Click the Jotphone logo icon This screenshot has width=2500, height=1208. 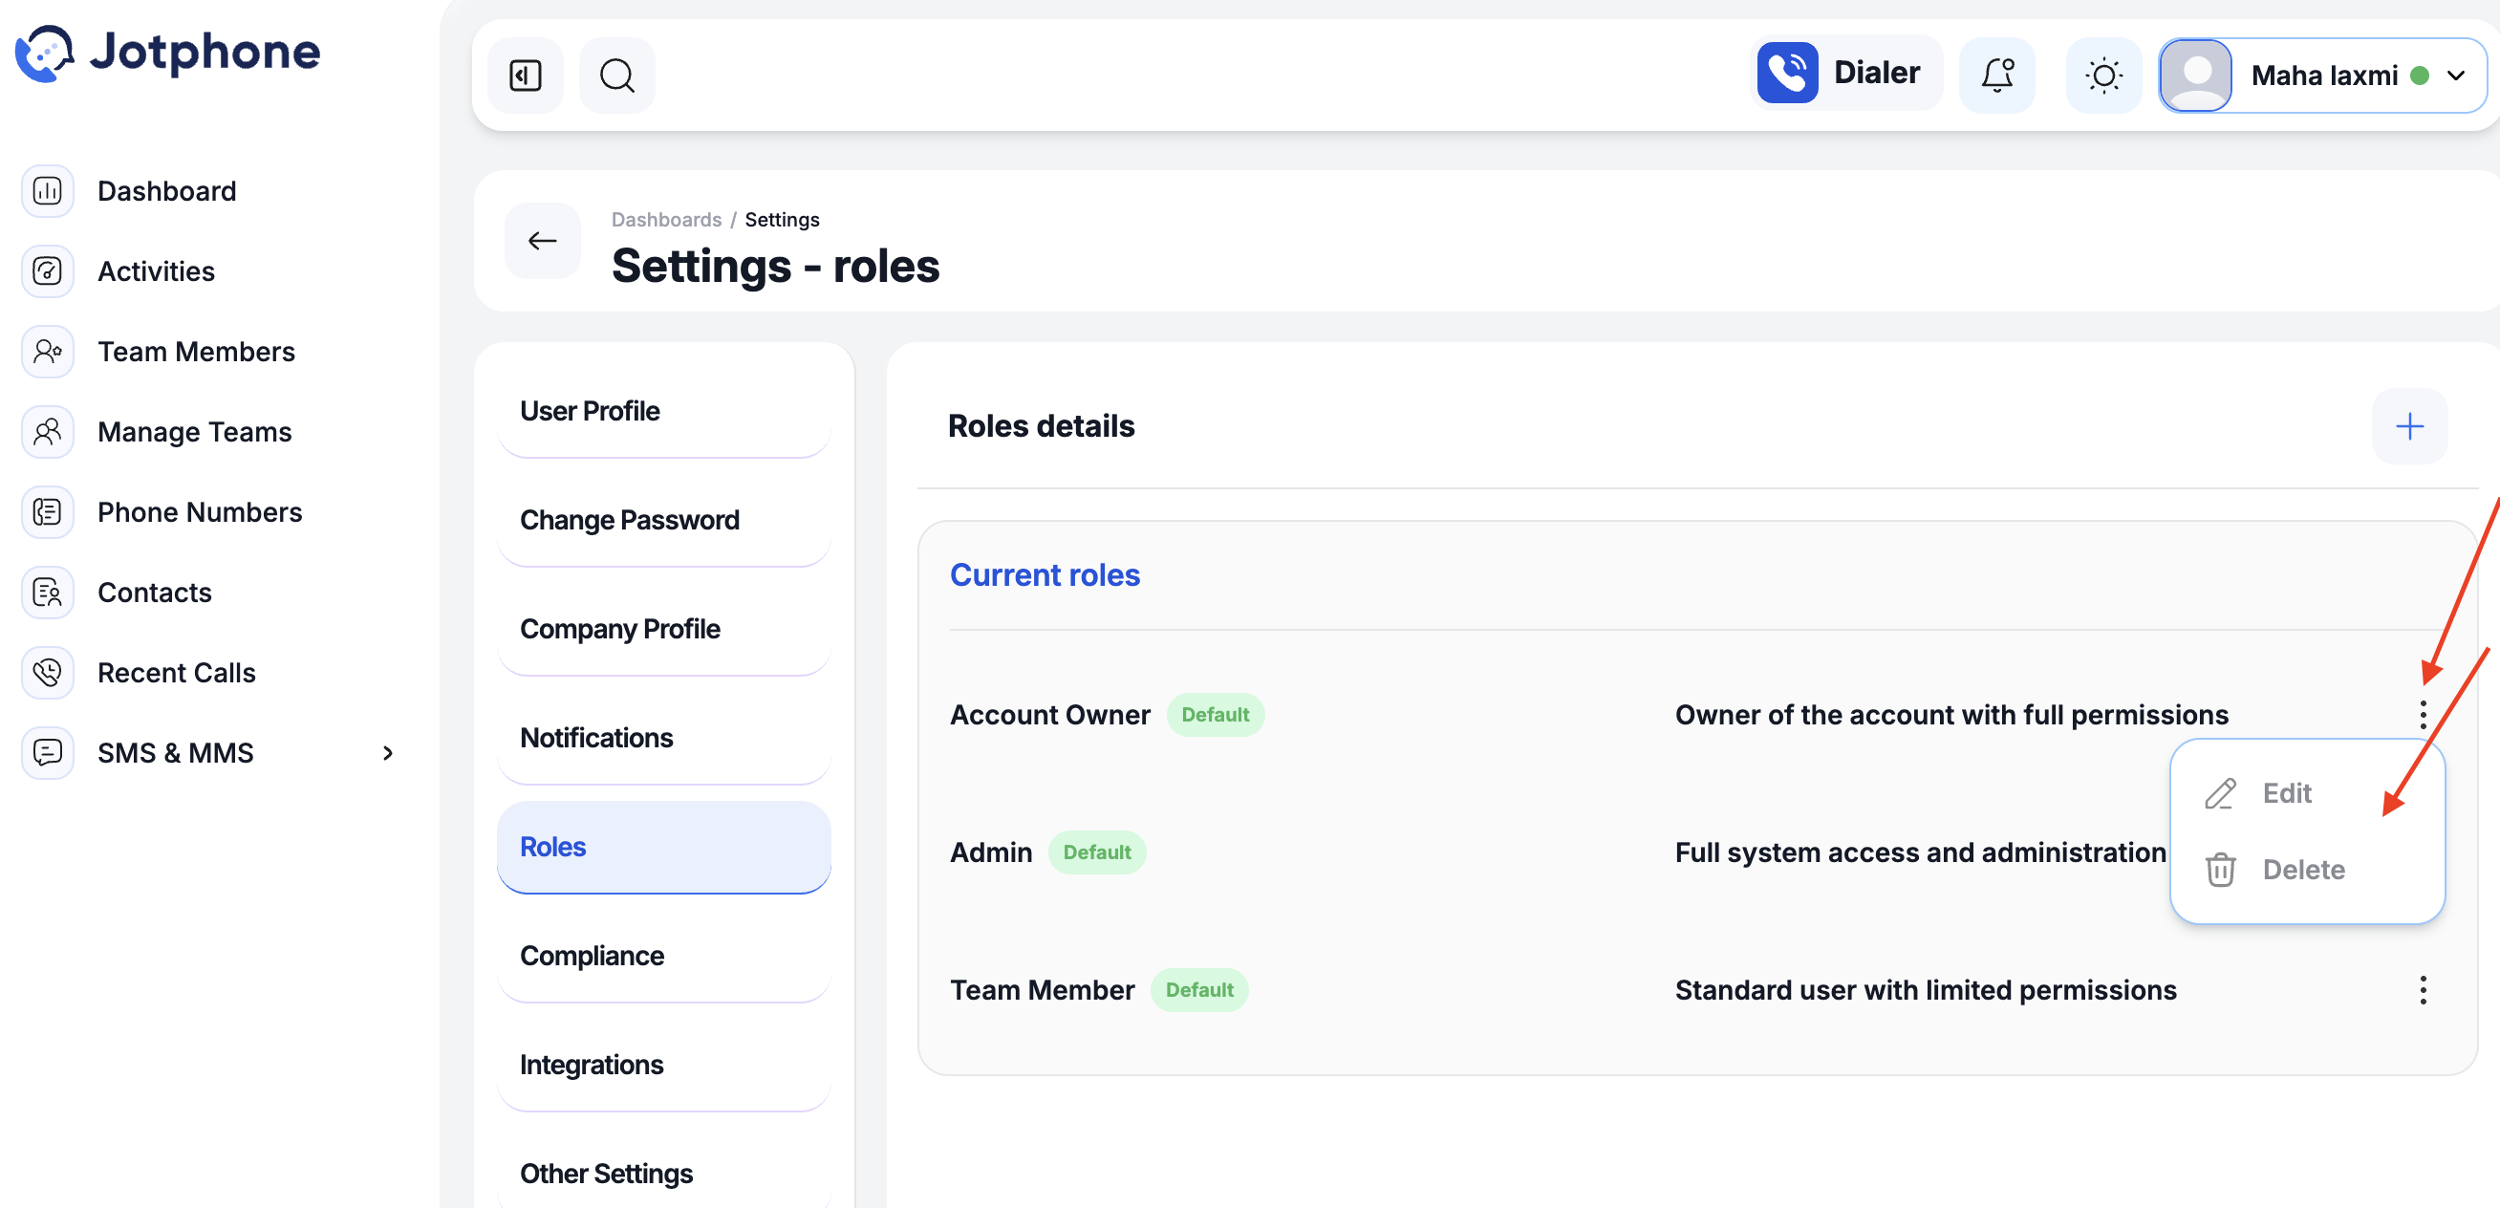point(45,53)
